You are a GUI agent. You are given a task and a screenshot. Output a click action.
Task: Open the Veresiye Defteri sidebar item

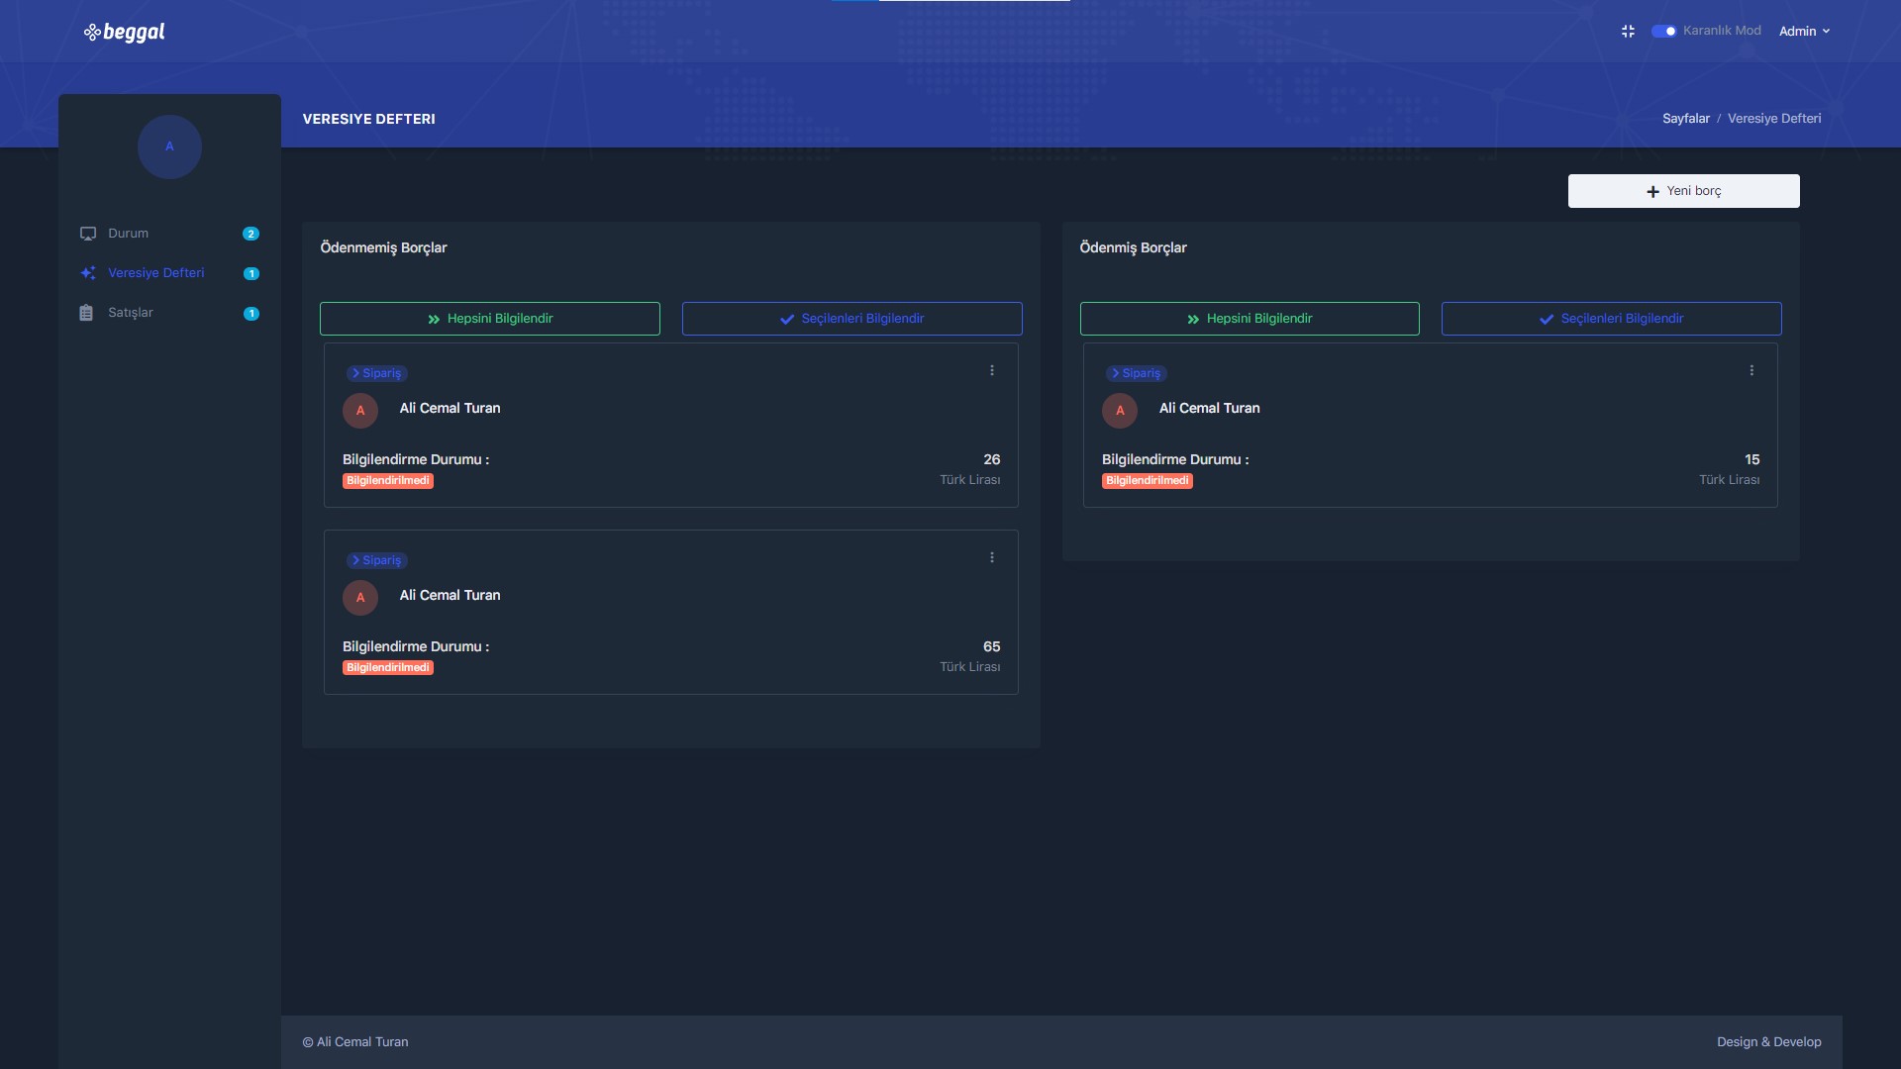point(169,273)
